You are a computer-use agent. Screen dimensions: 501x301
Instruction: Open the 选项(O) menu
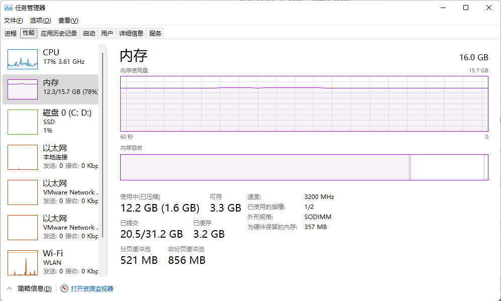click(40, 21)
